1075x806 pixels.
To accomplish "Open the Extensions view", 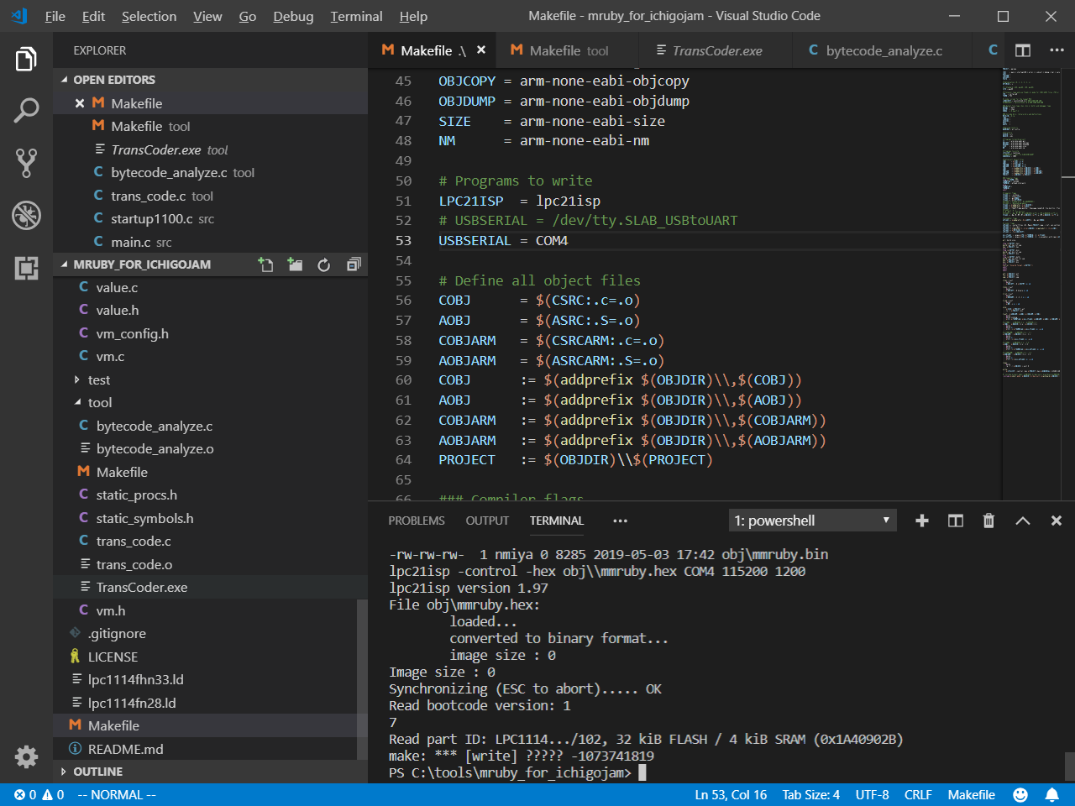I will tap(26, 268).
